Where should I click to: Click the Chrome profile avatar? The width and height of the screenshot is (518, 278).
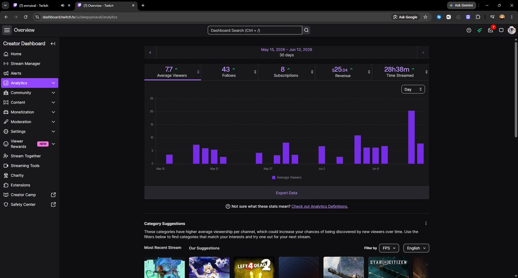[x=502, y=17]
